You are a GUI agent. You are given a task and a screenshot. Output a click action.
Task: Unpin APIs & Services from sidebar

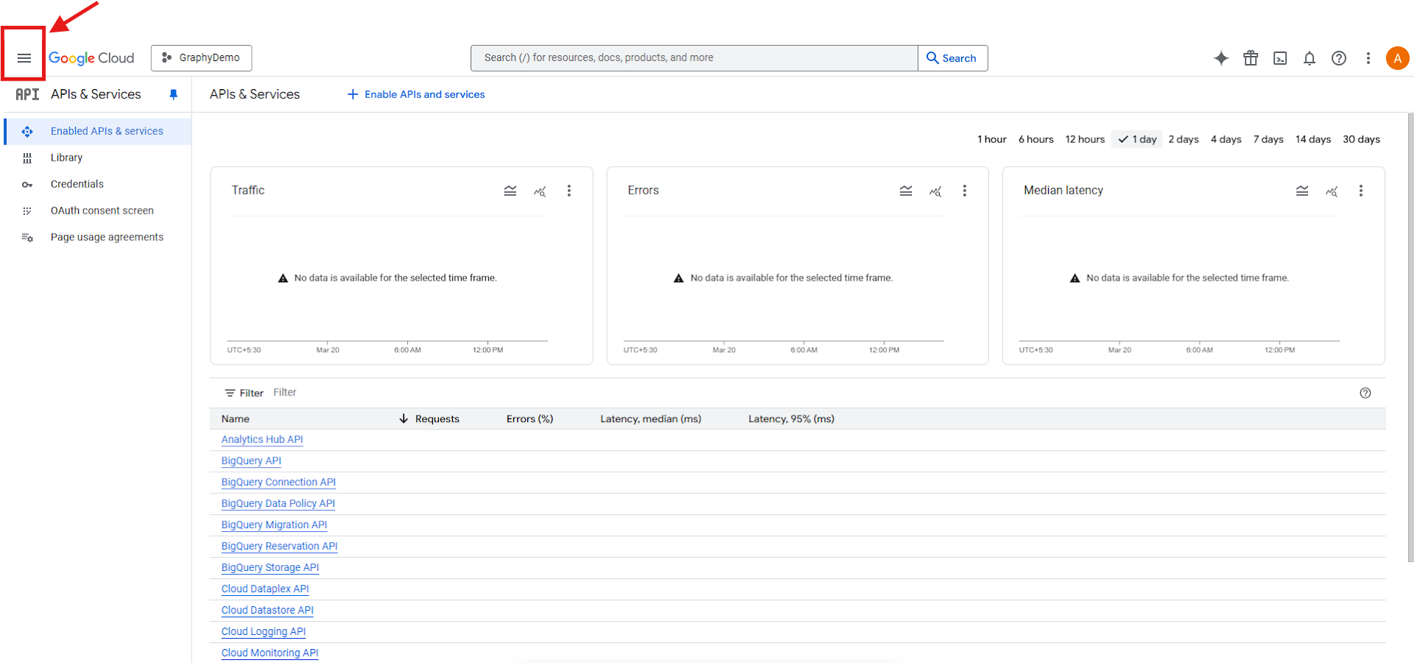[174, 94]
